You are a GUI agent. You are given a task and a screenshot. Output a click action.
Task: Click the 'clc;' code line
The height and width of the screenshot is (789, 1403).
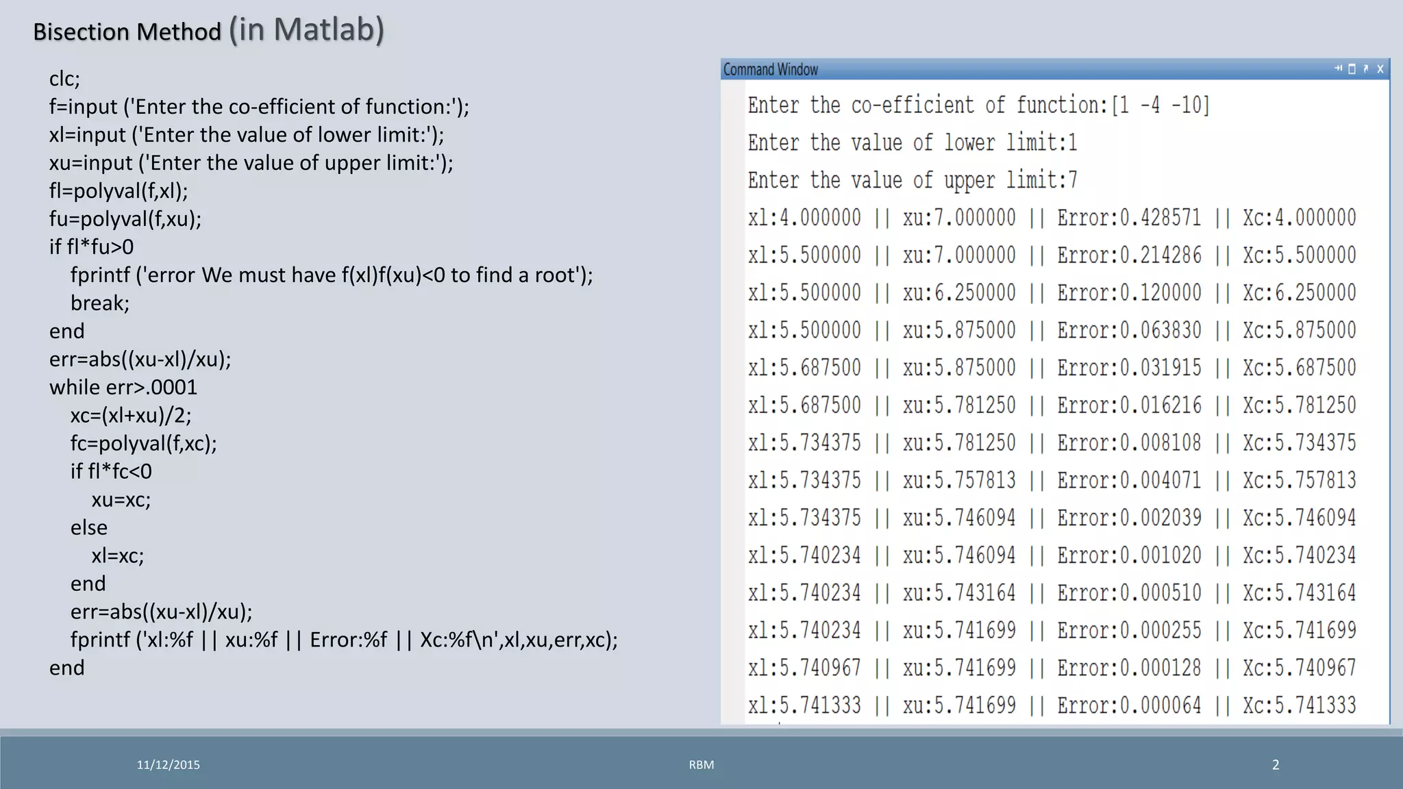tap(64, 79)
